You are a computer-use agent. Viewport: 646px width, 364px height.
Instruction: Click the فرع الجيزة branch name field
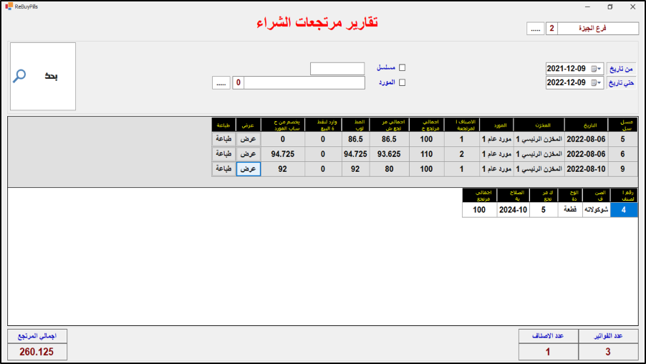click(598, 29)
